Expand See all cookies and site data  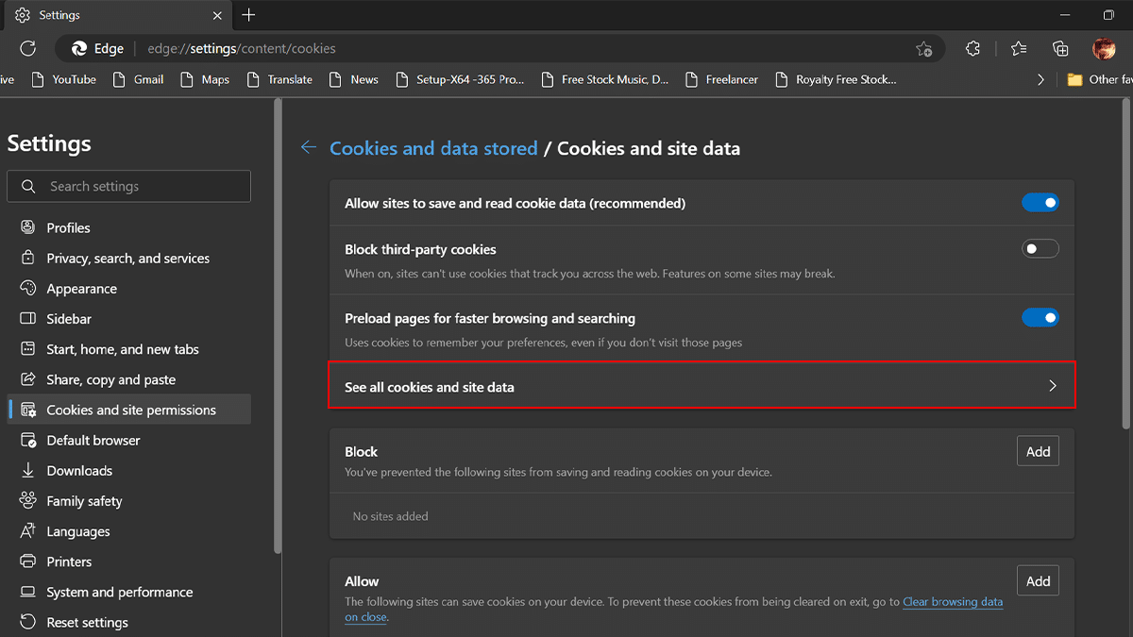pyautogui.click(x=701, y=386)
